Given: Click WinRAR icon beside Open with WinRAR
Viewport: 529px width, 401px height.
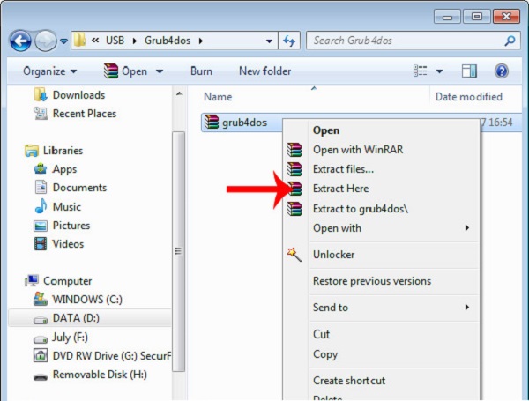Looking at the screenshot, I should [294, 150].
